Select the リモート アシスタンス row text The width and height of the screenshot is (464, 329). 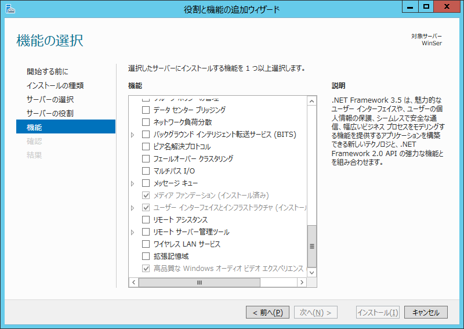180,220
